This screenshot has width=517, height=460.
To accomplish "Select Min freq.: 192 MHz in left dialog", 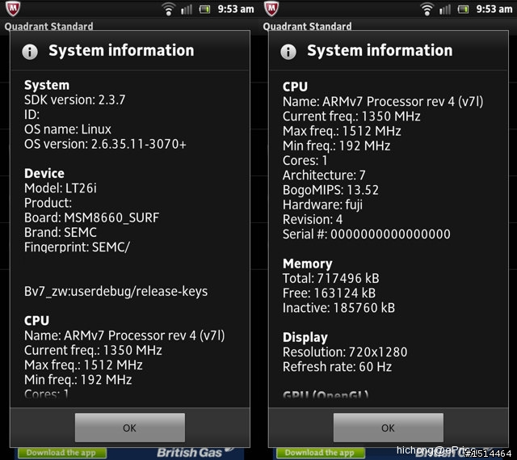I will [x=78, y=380].
